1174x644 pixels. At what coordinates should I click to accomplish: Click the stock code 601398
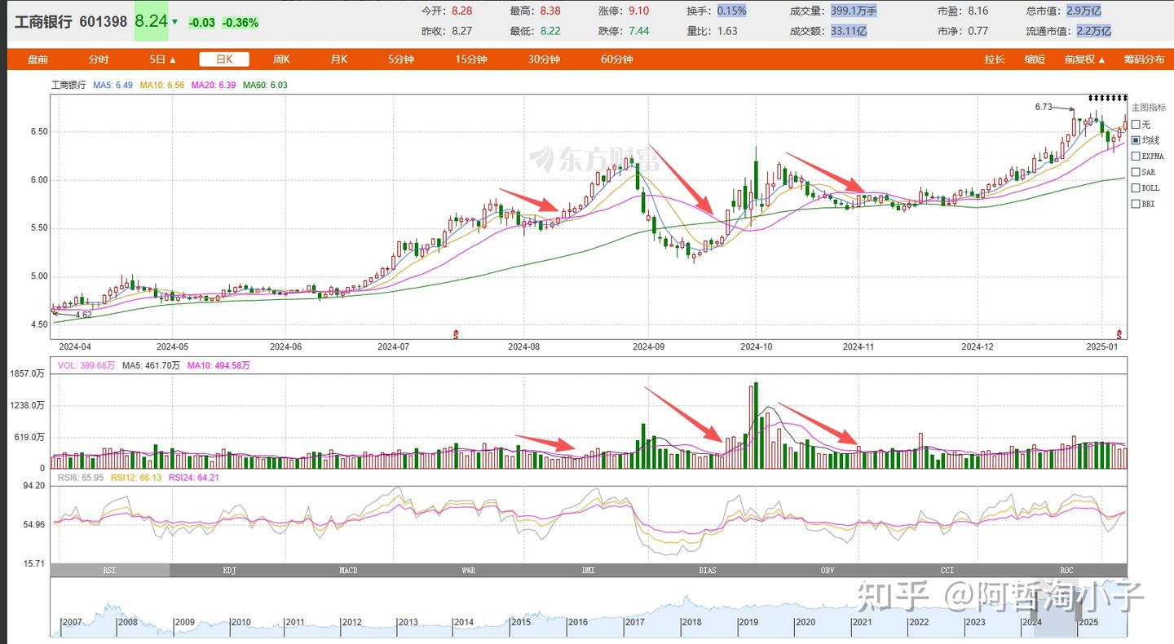click(104, 22)
